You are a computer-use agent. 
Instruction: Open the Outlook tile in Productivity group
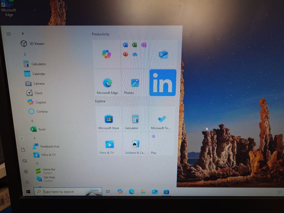point(163,54)
